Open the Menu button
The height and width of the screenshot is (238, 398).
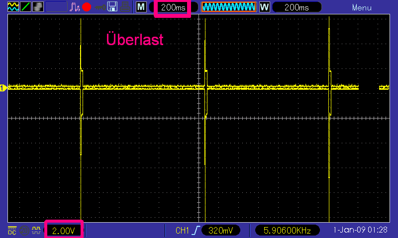(x=362, y=7)
